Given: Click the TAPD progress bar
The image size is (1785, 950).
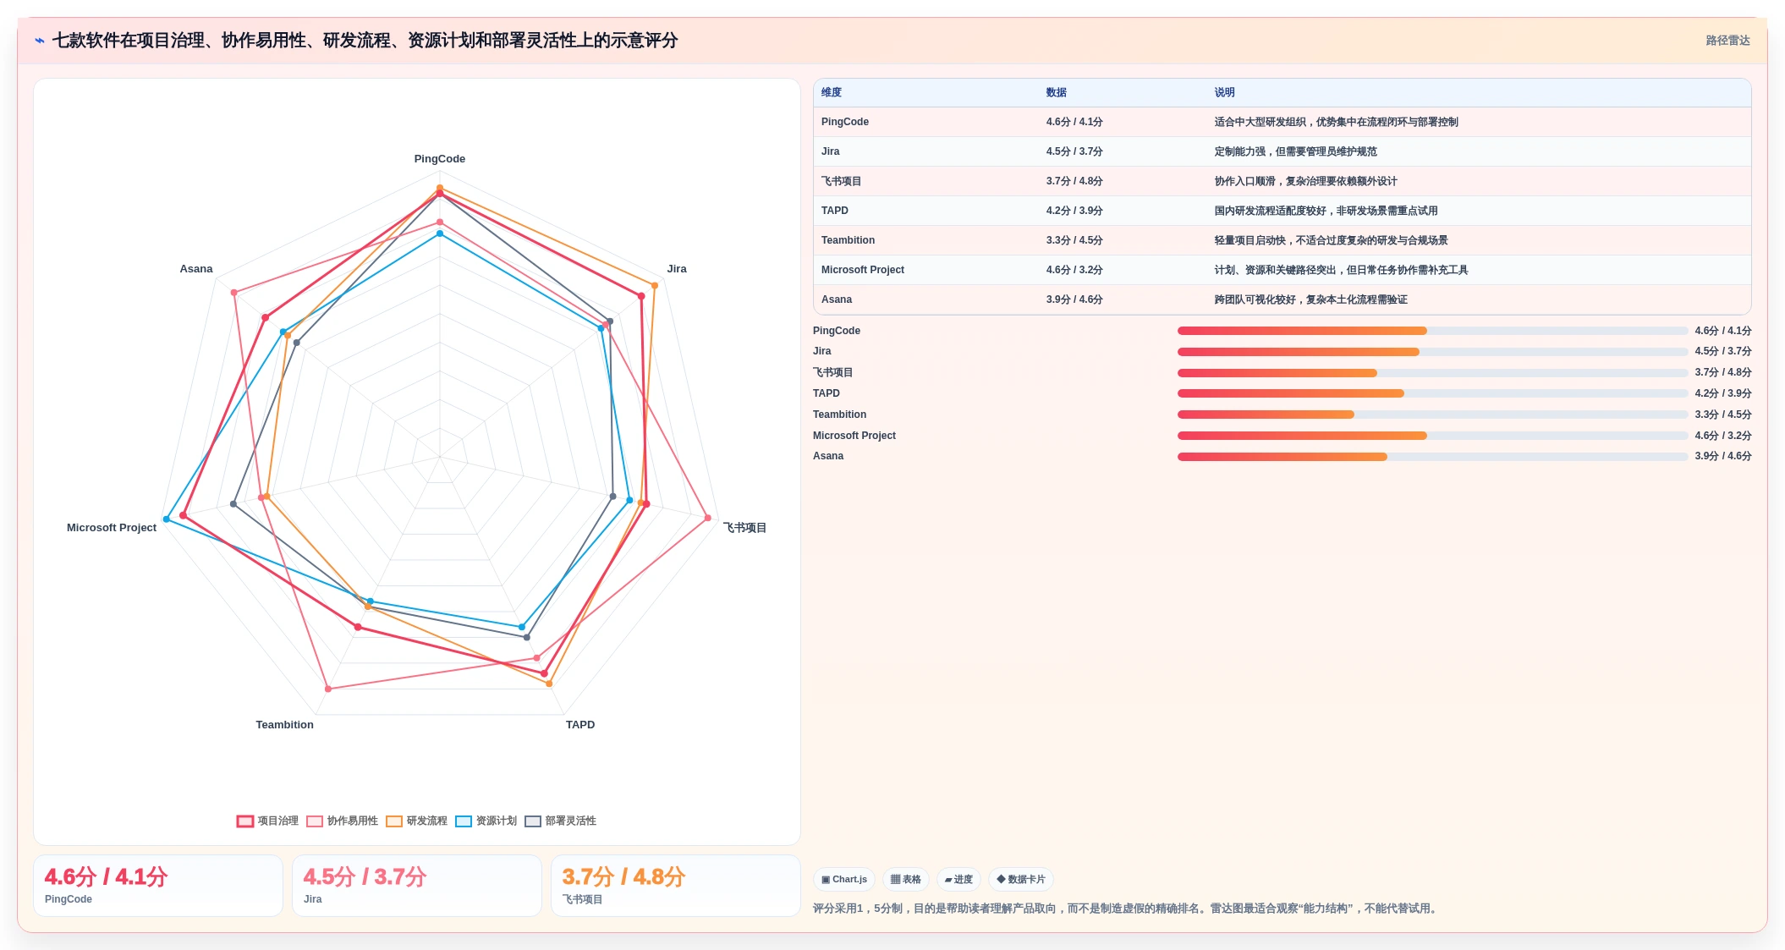Looking at the screenshot, I should click(x=1432, y=393).
